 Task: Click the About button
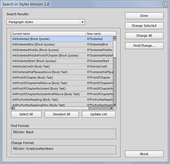tap(144, 154)
